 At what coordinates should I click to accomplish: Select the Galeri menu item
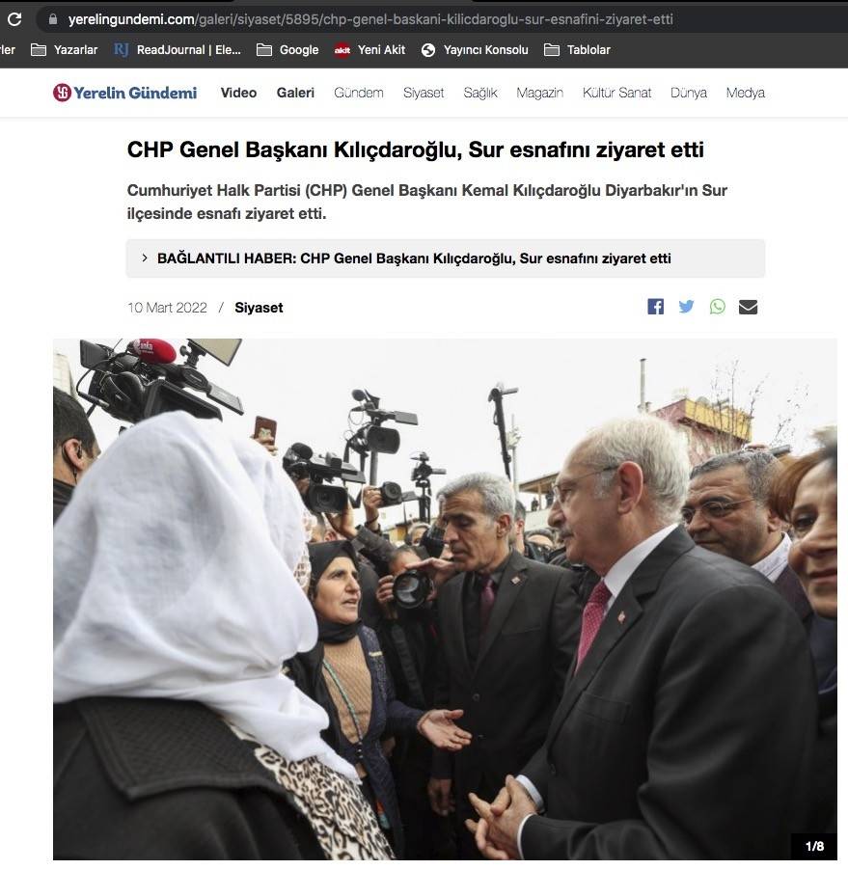(x=295, y=93)
